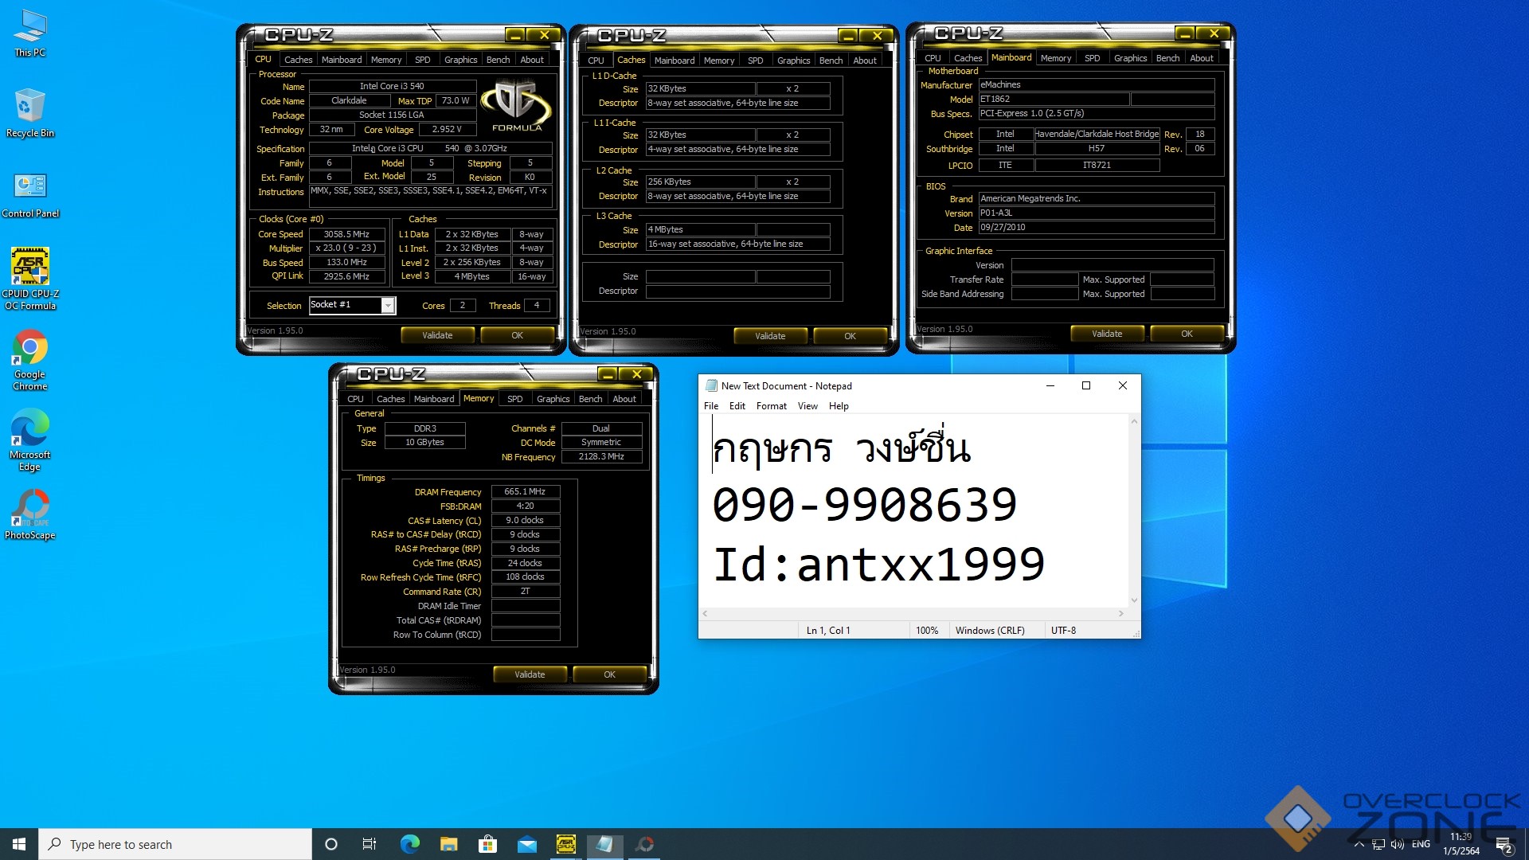The image size is (1529, 860).
Task: Open the Format menu in Notepad
Action: [771, 406]
